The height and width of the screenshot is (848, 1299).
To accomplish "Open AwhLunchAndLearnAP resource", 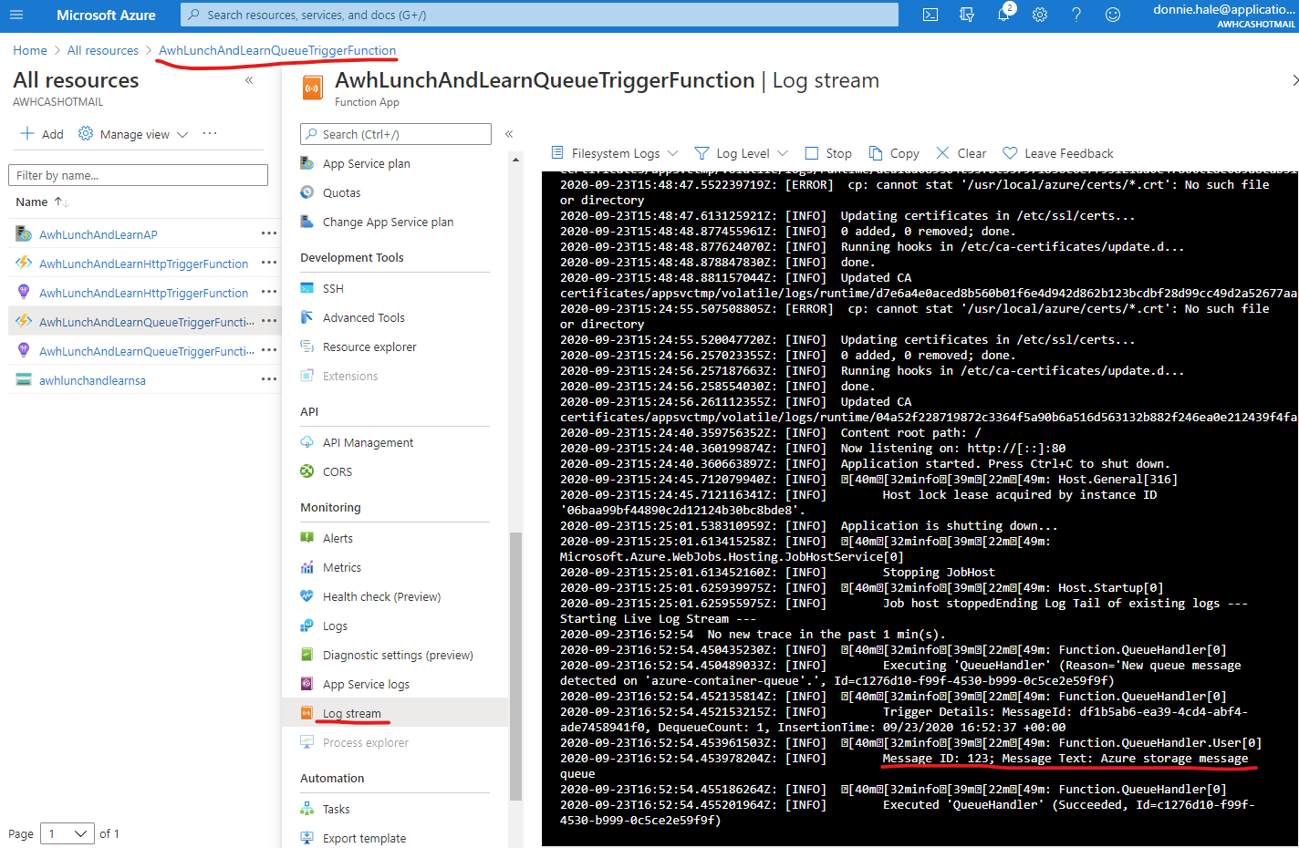I will [99, 234].
